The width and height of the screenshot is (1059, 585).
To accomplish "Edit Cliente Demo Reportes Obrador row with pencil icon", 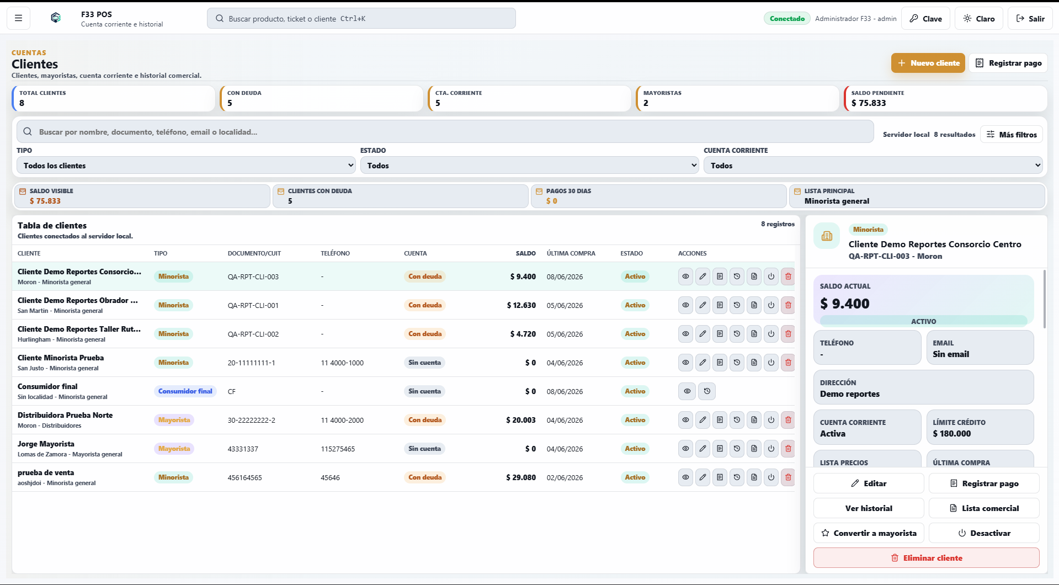I will tap(703, 305).
